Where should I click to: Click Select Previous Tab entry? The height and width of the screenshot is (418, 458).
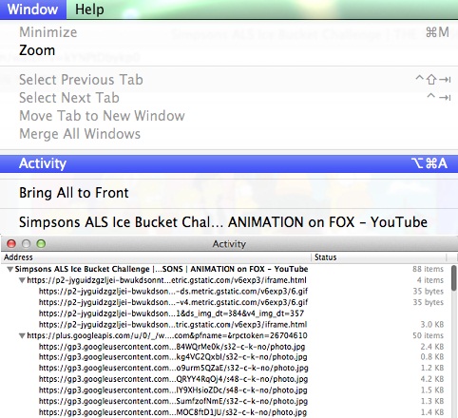pos(229,80)
